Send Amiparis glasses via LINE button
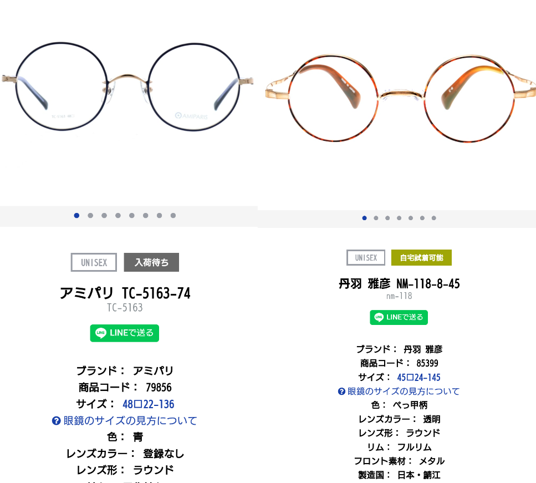Viewport: 536px width, 483px height. coord(124,333)
